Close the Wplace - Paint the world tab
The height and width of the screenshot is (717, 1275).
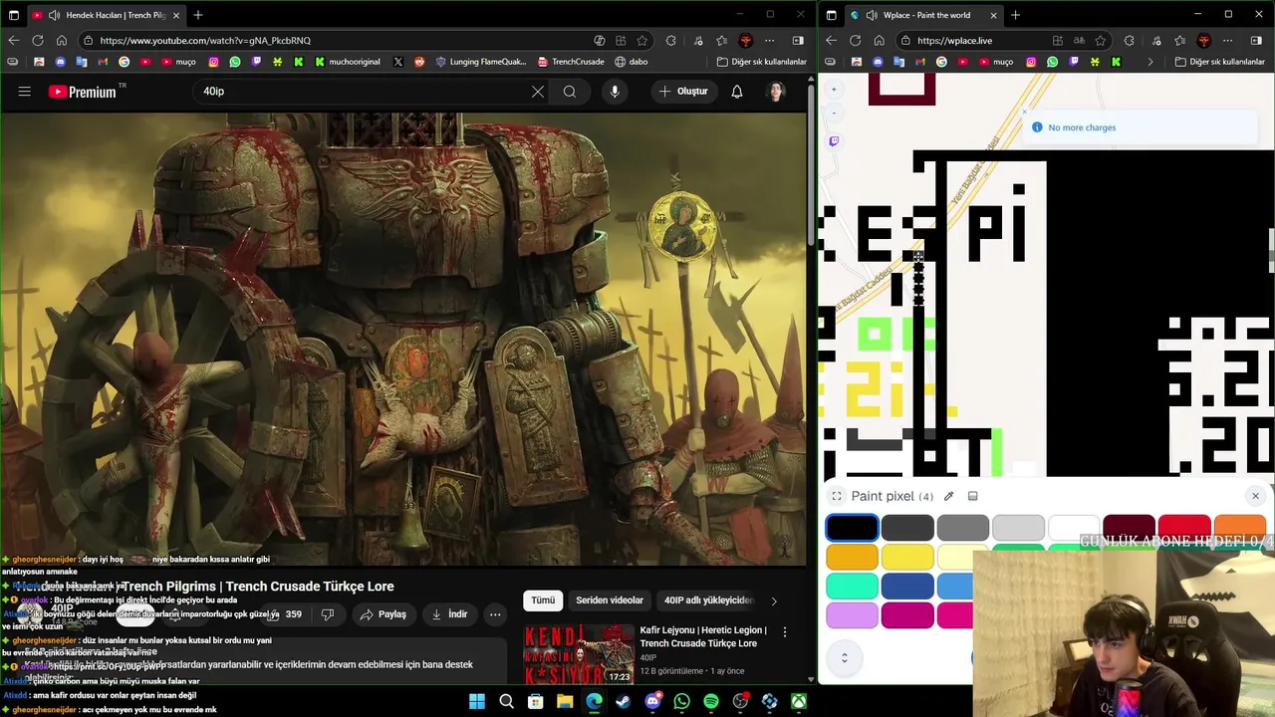993,15
